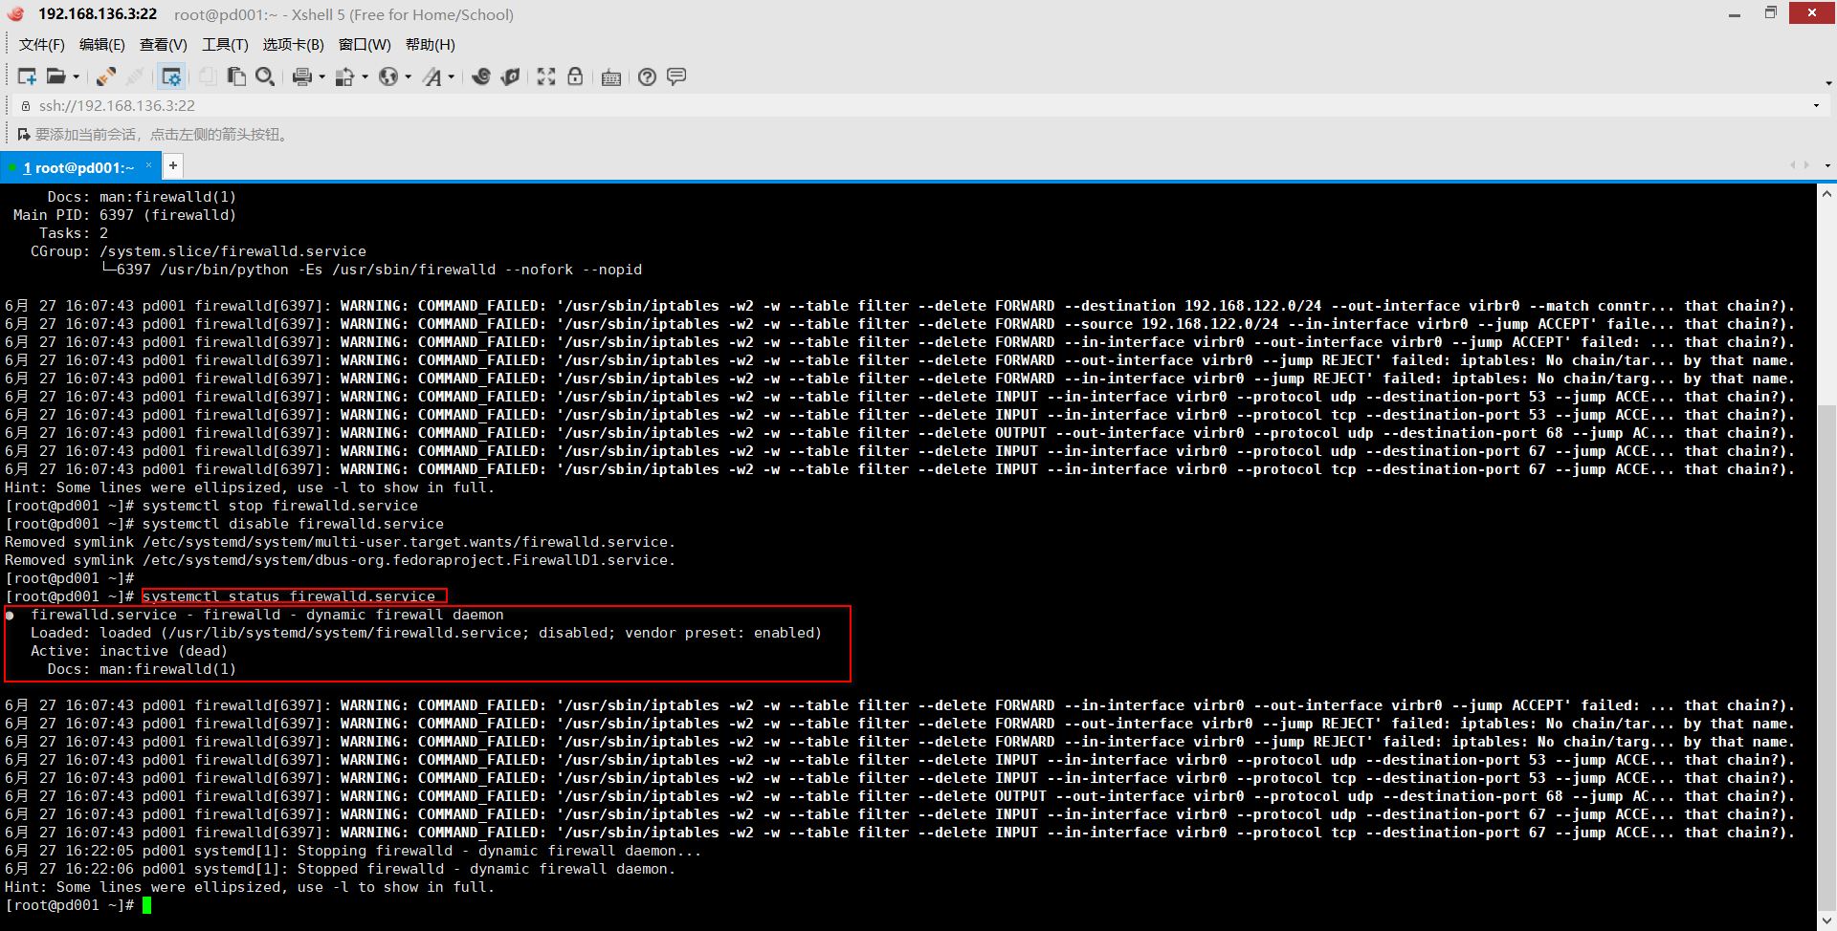This screenshot has width=1837, height=931.
Task: Click 'Stopped firewalld - dynamic firewall daemon.' line
Action: click(x=486, y=869)
